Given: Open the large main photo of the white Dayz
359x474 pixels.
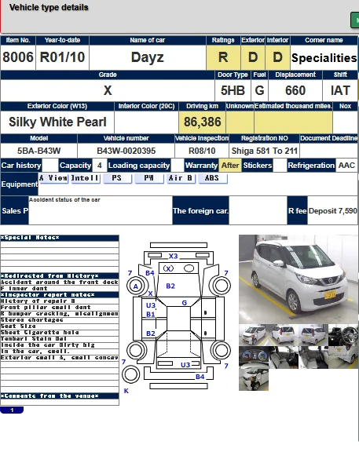Looking at the screenshot, I should pos(299,279).
